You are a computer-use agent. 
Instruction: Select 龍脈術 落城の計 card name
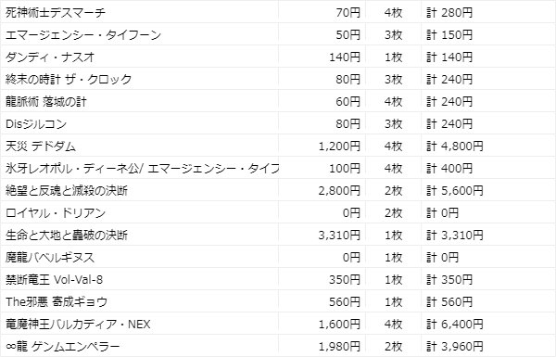click(x=46, y=102)
